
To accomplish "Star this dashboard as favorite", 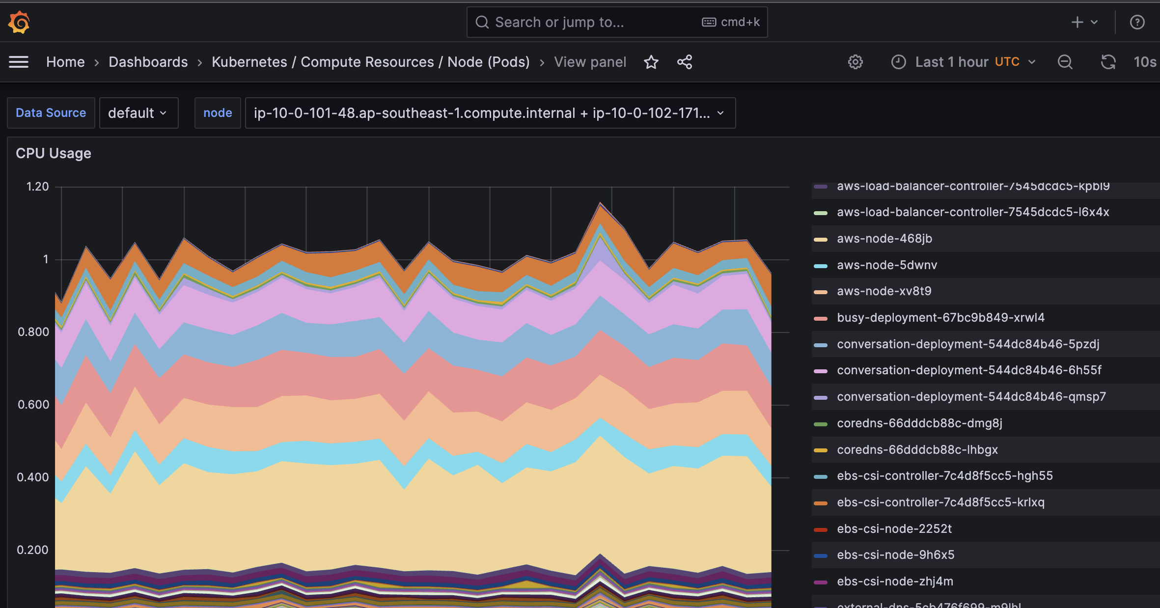I will click(651, 62).
